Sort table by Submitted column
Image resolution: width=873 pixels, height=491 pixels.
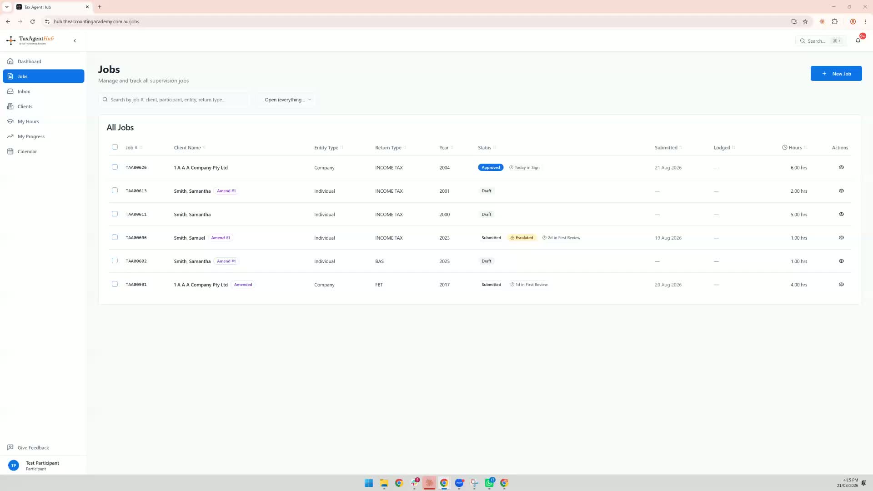point(668,148)
